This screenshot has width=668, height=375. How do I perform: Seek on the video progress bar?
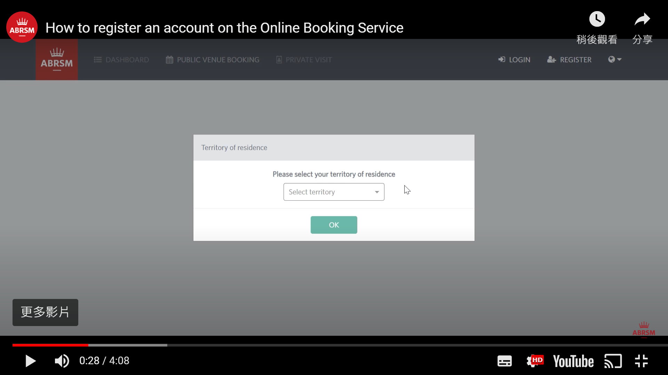[334, 345]
